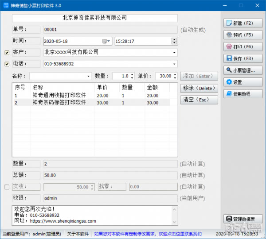Open 预览 (F5) print preview
This screenshot has width=266, height=239.
coord(243,35)
